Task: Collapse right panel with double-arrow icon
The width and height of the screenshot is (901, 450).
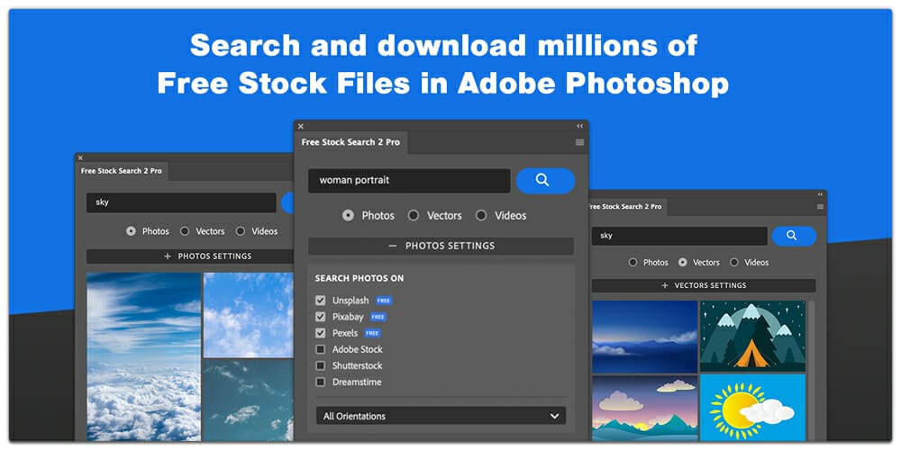Action: [x=820, y=194]
